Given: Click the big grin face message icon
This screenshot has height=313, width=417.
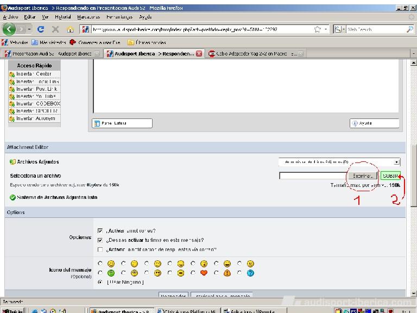Looking at the screenshot, I should point(227,264).
